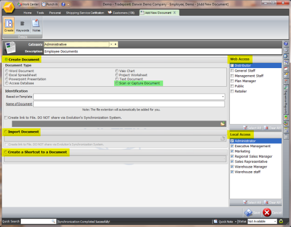Click the Punch In clock button
Screen dimensions: 291x227
[49, 4]
